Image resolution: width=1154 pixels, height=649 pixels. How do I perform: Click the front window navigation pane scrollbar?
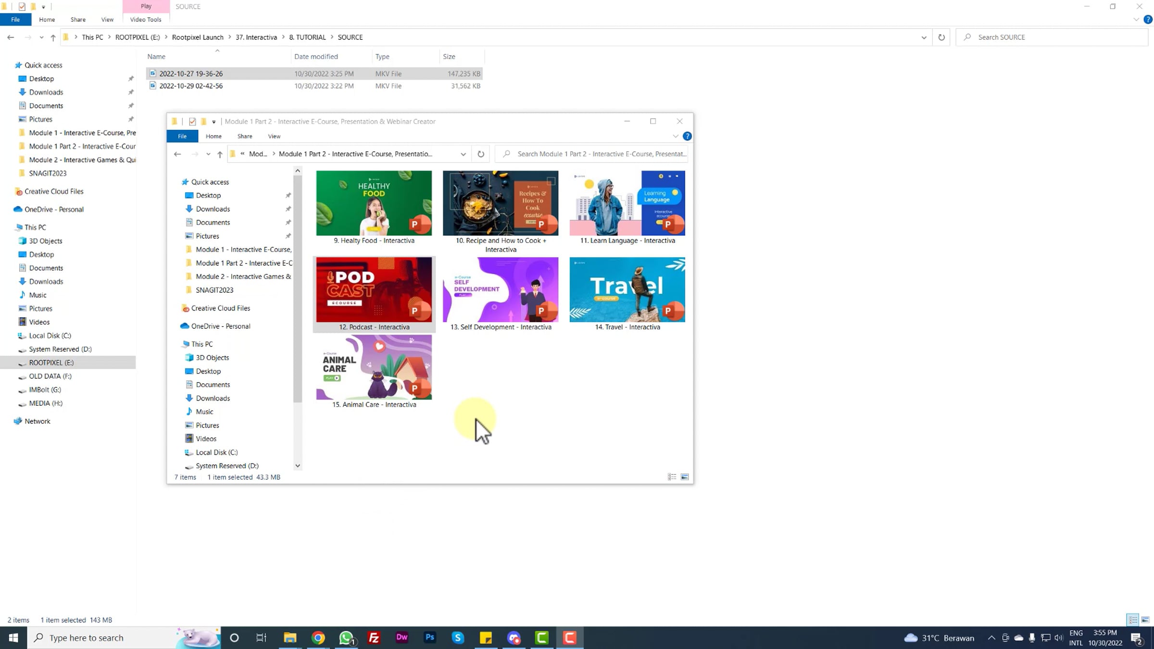point(298,288)
